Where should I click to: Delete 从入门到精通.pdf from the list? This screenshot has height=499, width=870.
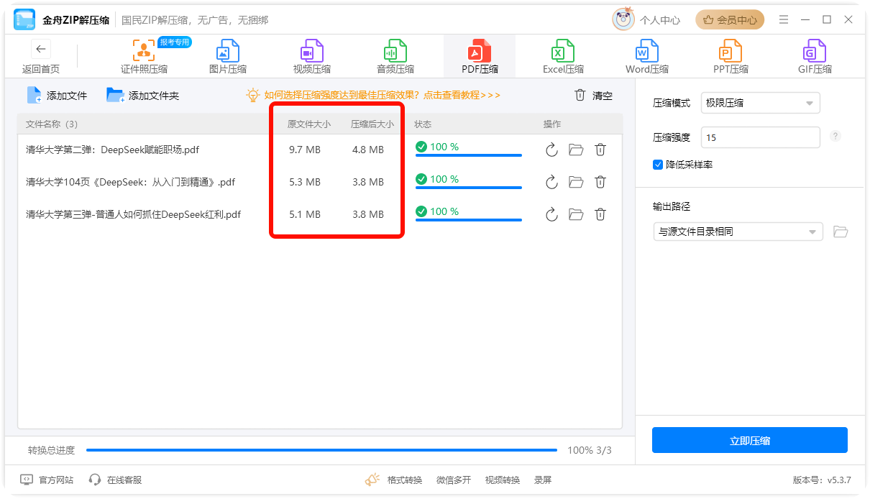(600, 182)
